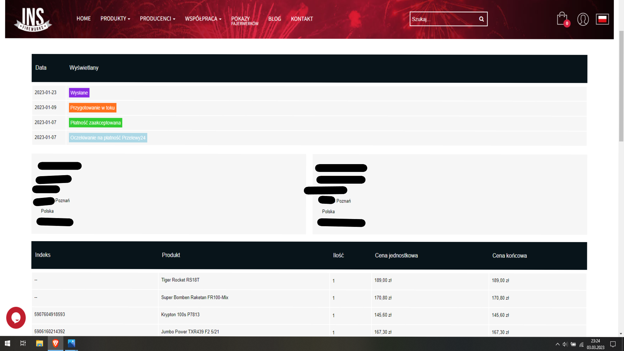Open the Kontakt page link
Screen dimensions: 624x351
coord(302,19)
